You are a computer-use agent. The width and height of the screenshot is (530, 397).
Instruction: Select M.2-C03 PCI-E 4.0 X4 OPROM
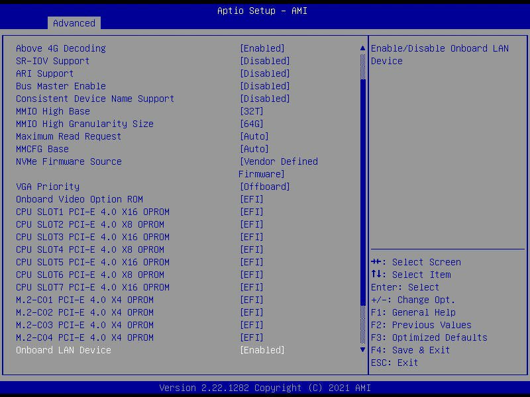(x=85, y=325)
